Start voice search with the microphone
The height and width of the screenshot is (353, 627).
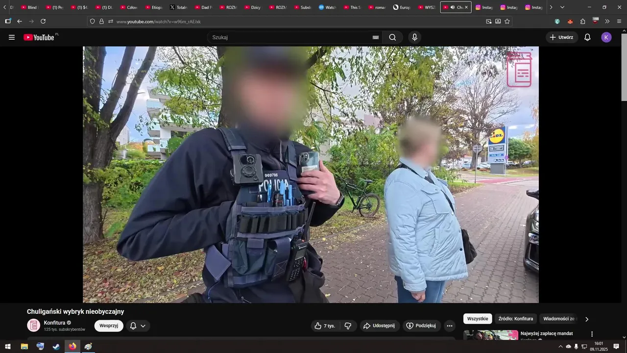(415, 37)
